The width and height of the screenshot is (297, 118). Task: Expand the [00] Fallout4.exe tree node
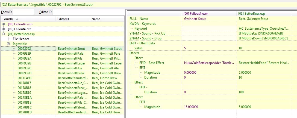pyautogui.click(x=4, y=29)
